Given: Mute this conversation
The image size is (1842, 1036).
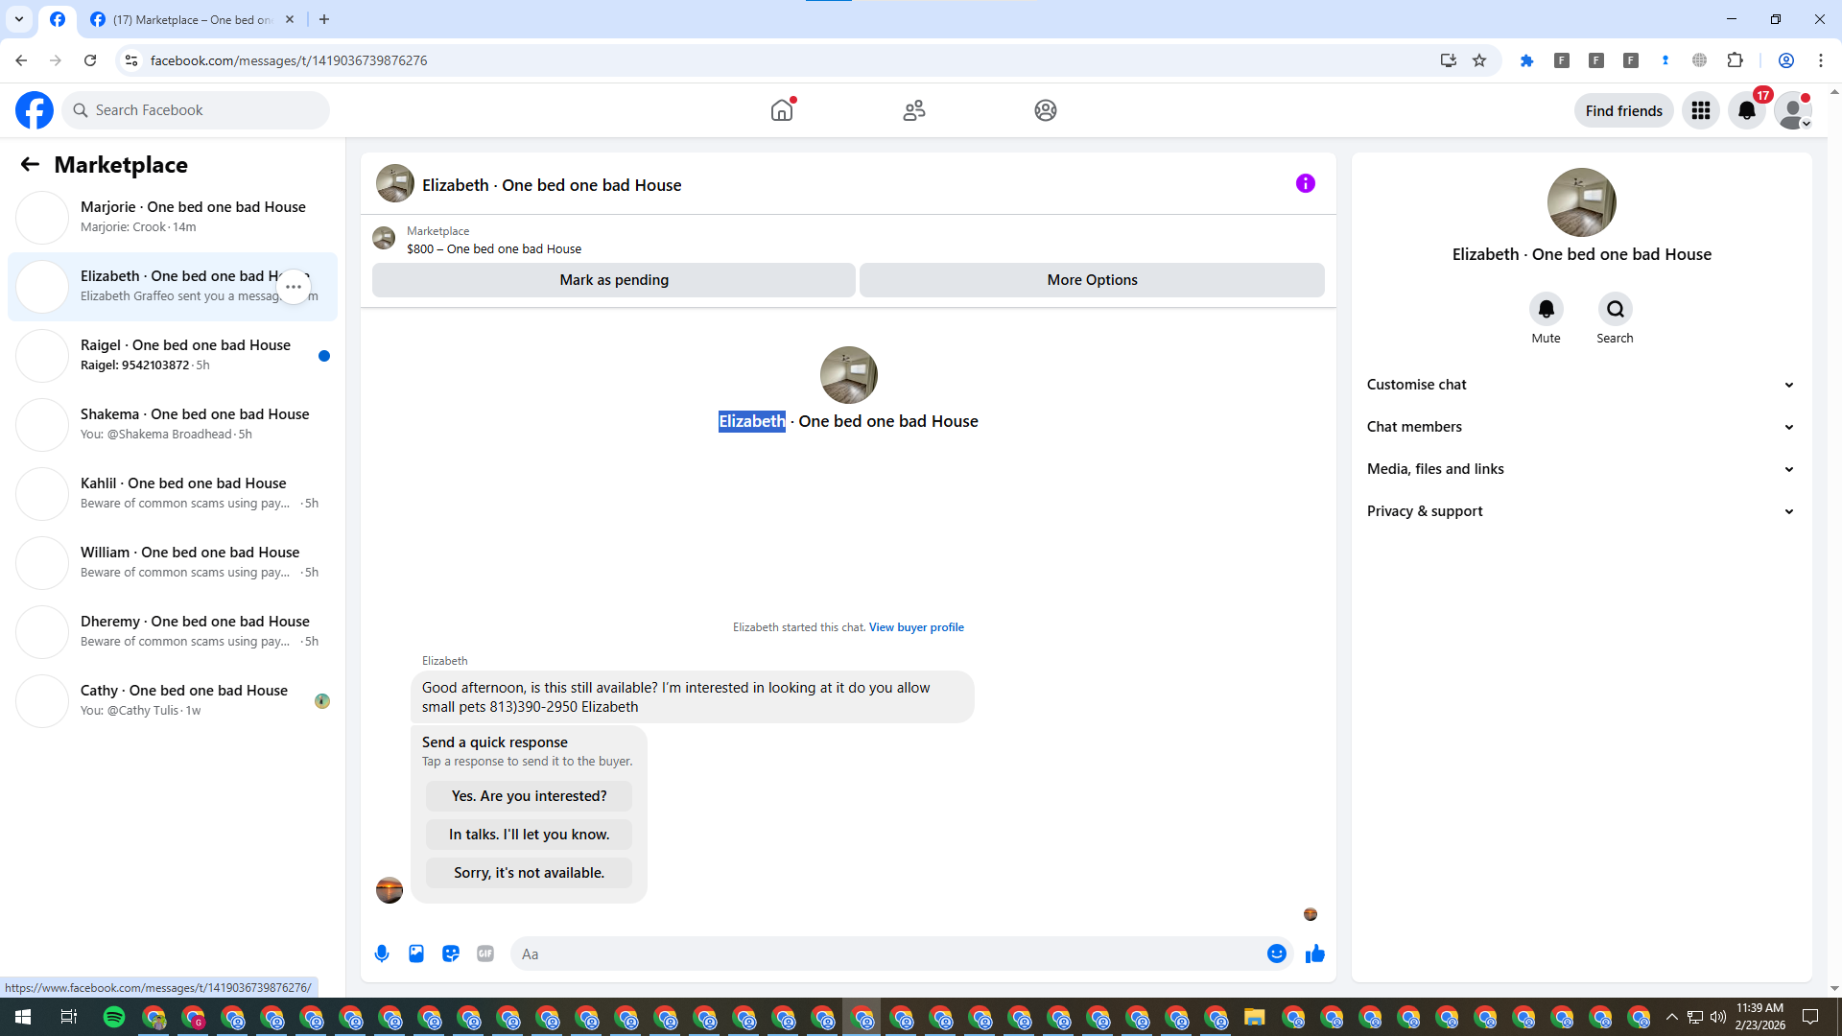Looking at the screenshot, I should click(x=1546, y=309).
